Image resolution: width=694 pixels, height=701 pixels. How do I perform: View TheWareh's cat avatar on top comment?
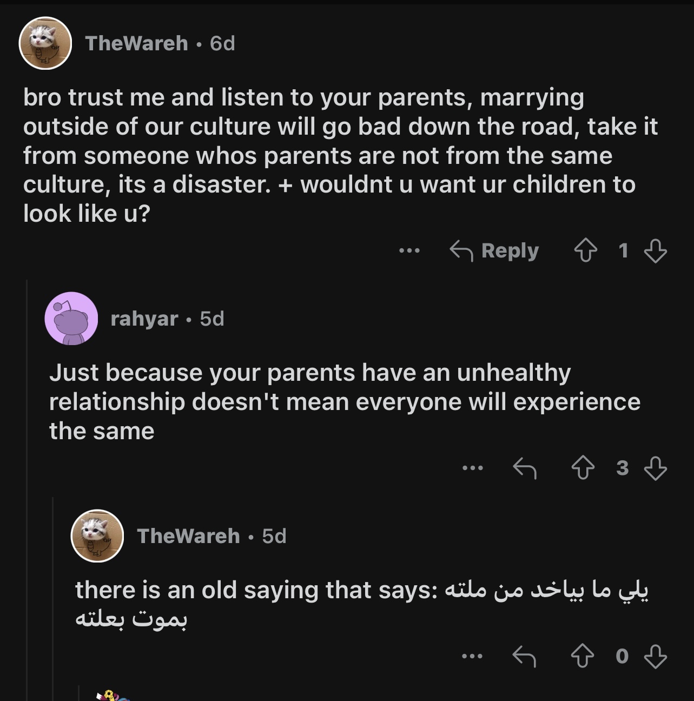[46, 43]
